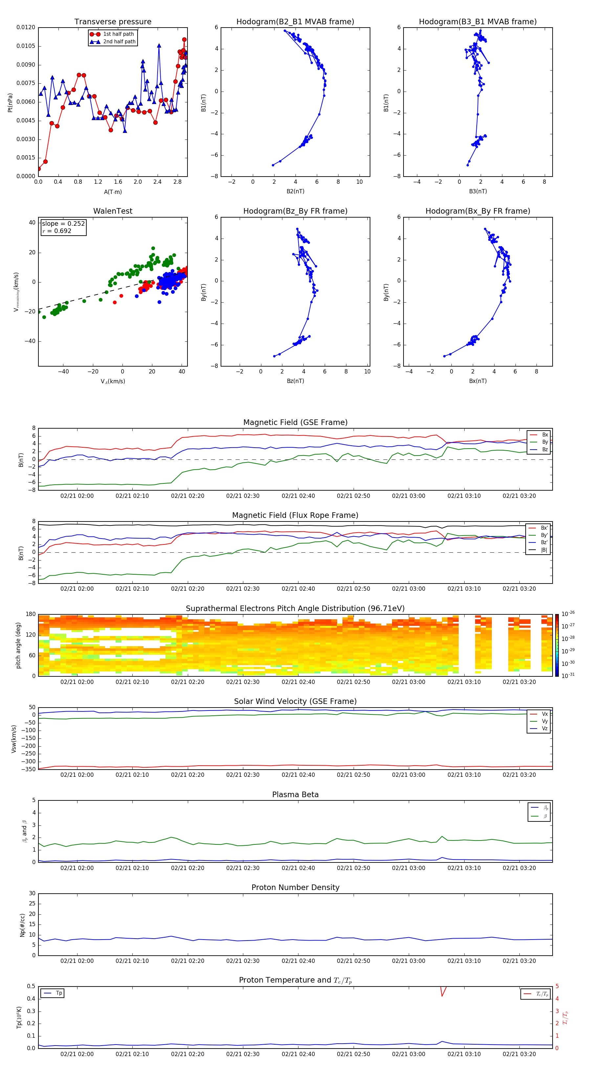The height and width of the screenshot is (1083, 591).
Task: Click the '30' tick on Proton Number Density axis
Action: pyautogui.click(x=33, y=893)
